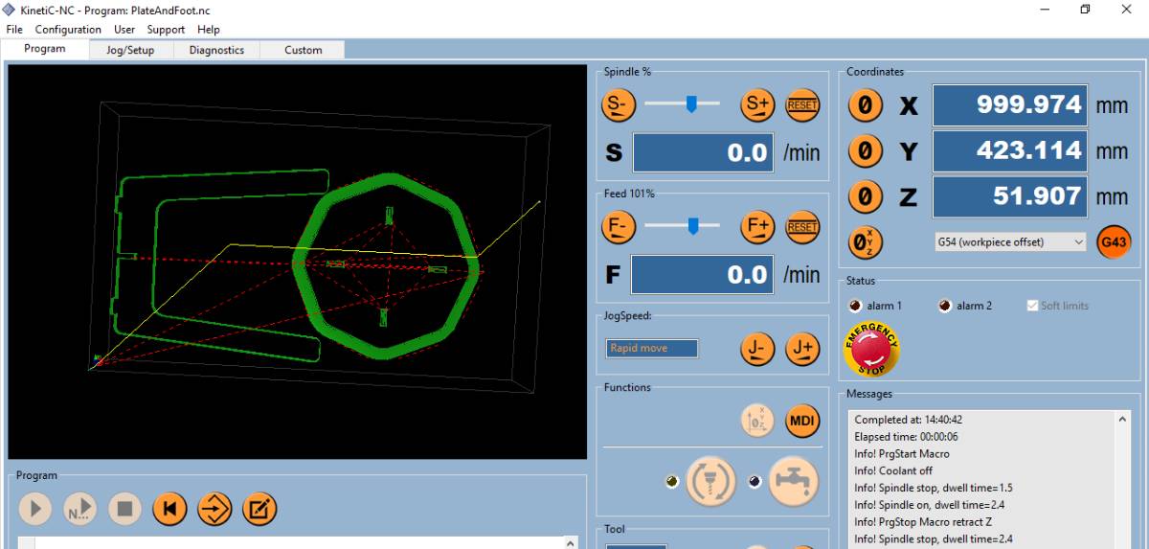Screen dimensions: 1149x549
Task: Open the MDI command input
Action: click(x=802, y=421)
